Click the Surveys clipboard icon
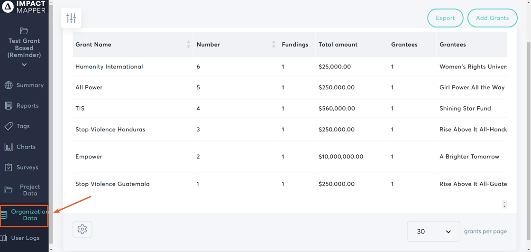The width and height of the screenshot is (531, 252). 9,168
